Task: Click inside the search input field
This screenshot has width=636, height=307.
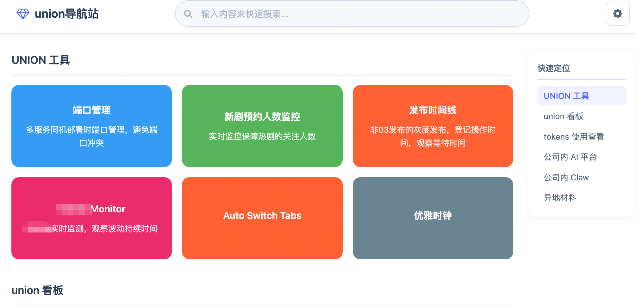Action: click(x=348, y=14)
